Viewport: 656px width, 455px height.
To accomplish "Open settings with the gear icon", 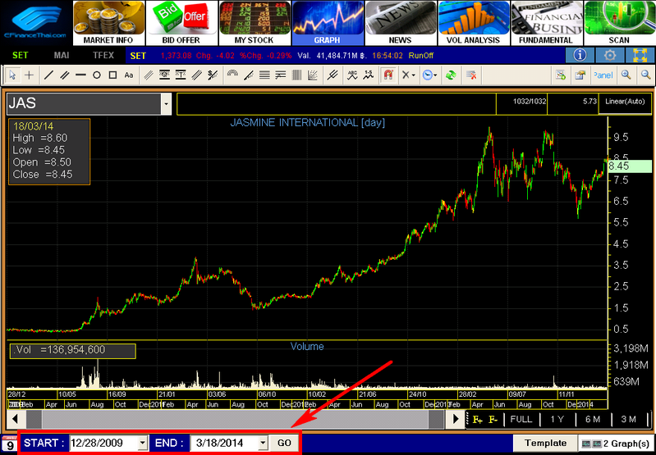I will [611, 55].
